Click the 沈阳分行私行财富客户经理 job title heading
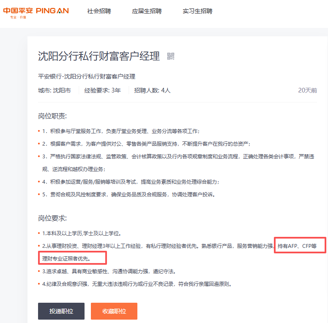The height and width of the screenshot is (323, 328). 99,56
